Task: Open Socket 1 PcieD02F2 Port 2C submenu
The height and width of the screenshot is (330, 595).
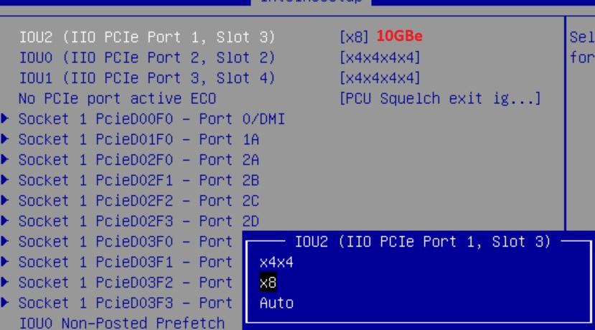Action: coord(139,201)
